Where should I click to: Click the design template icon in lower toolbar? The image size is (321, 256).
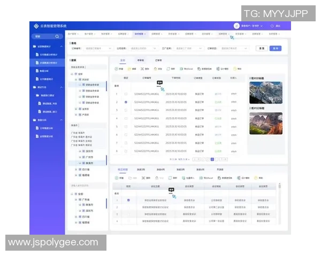coord(239,178)
